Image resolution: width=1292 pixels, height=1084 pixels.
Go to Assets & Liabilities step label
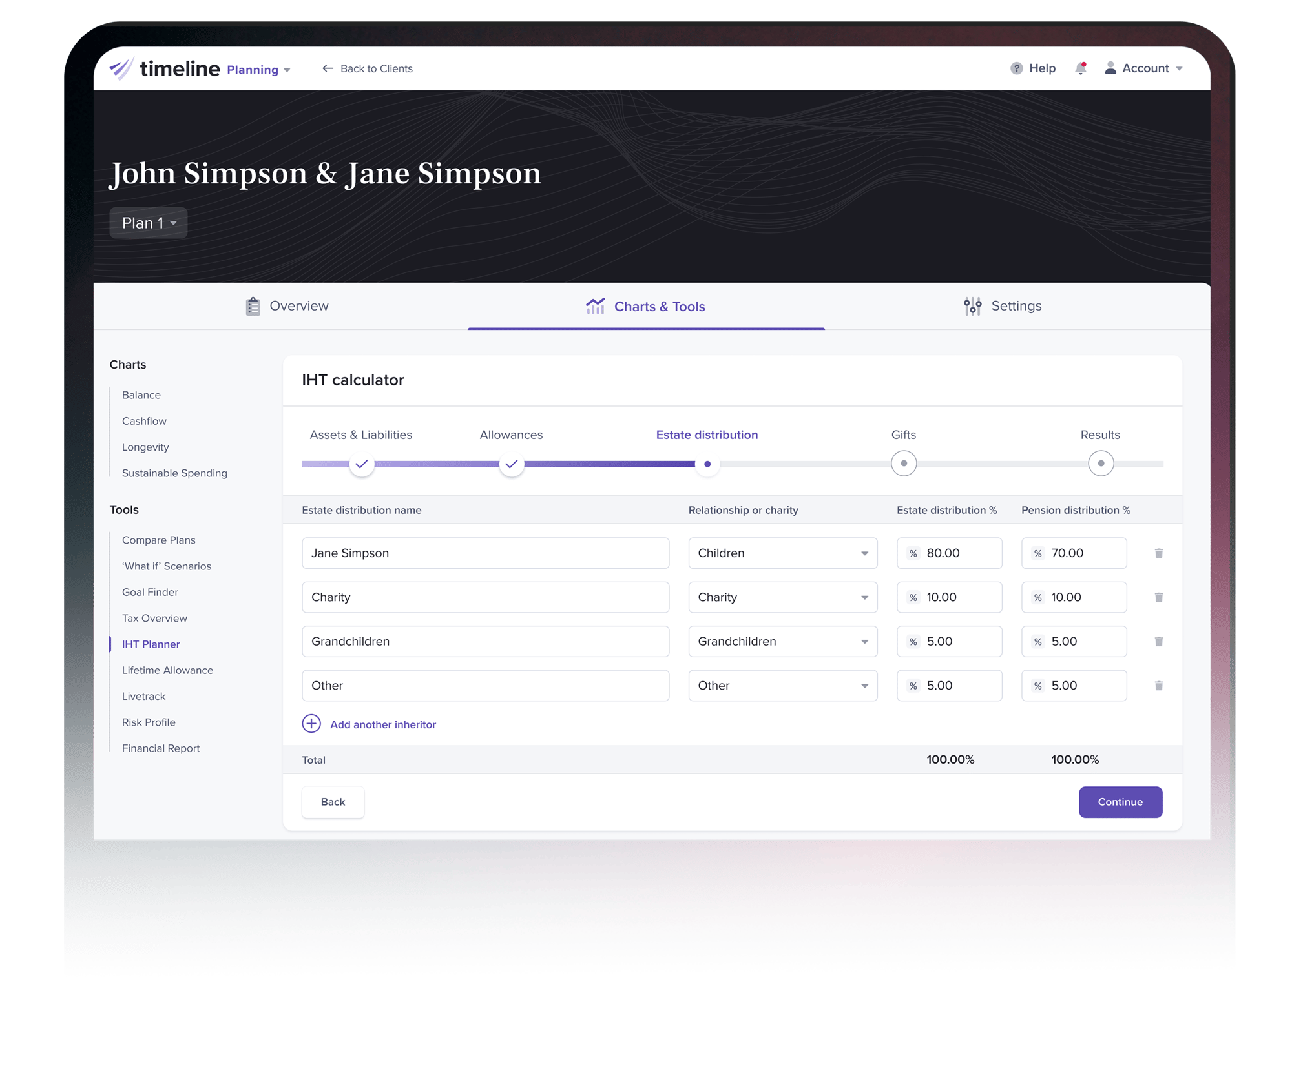tap(360, 435)
